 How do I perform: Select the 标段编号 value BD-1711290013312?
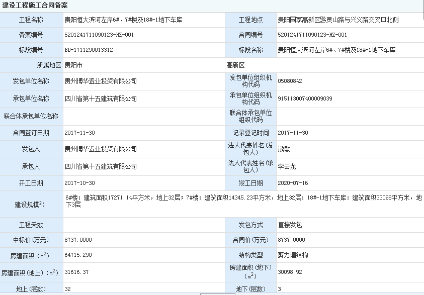[89, 50]
